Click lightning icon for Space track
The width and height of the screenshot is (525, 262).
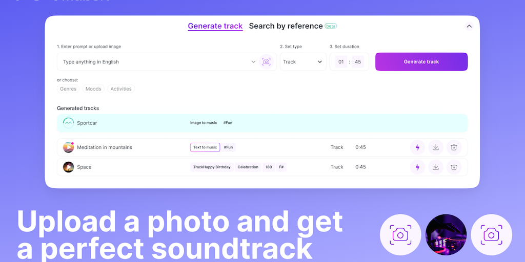point(417,167)
